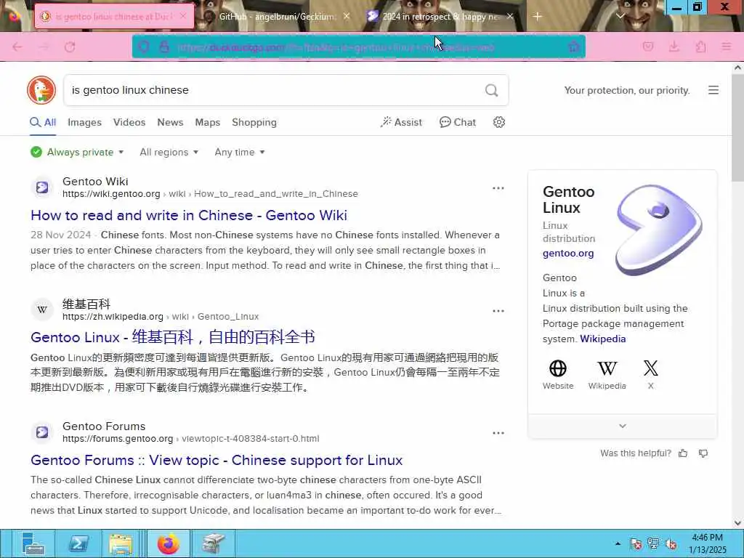The image size is (744, 558).
Task: Switch to the Images search tab
Action: 84,122
